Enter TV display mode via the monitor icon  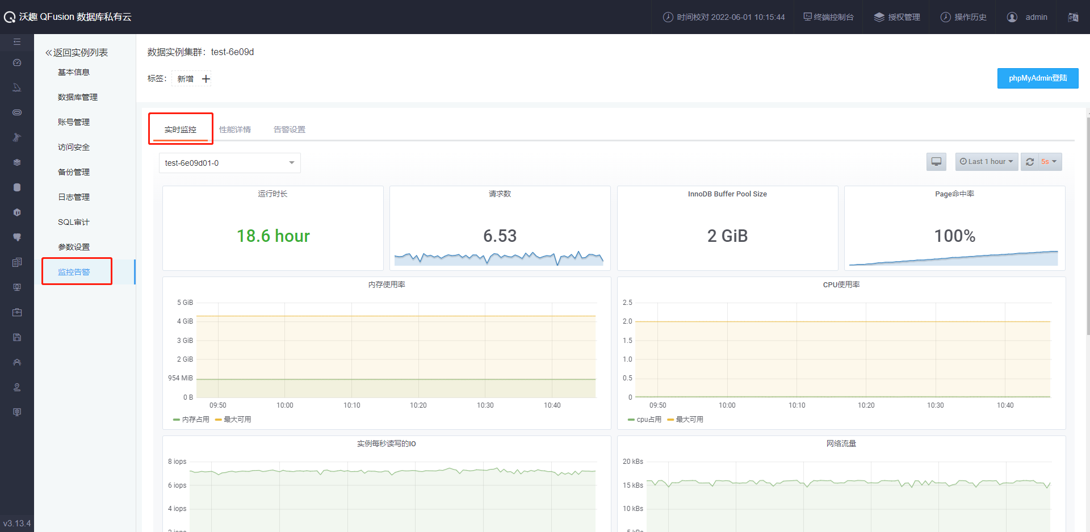tap(937, 162)
